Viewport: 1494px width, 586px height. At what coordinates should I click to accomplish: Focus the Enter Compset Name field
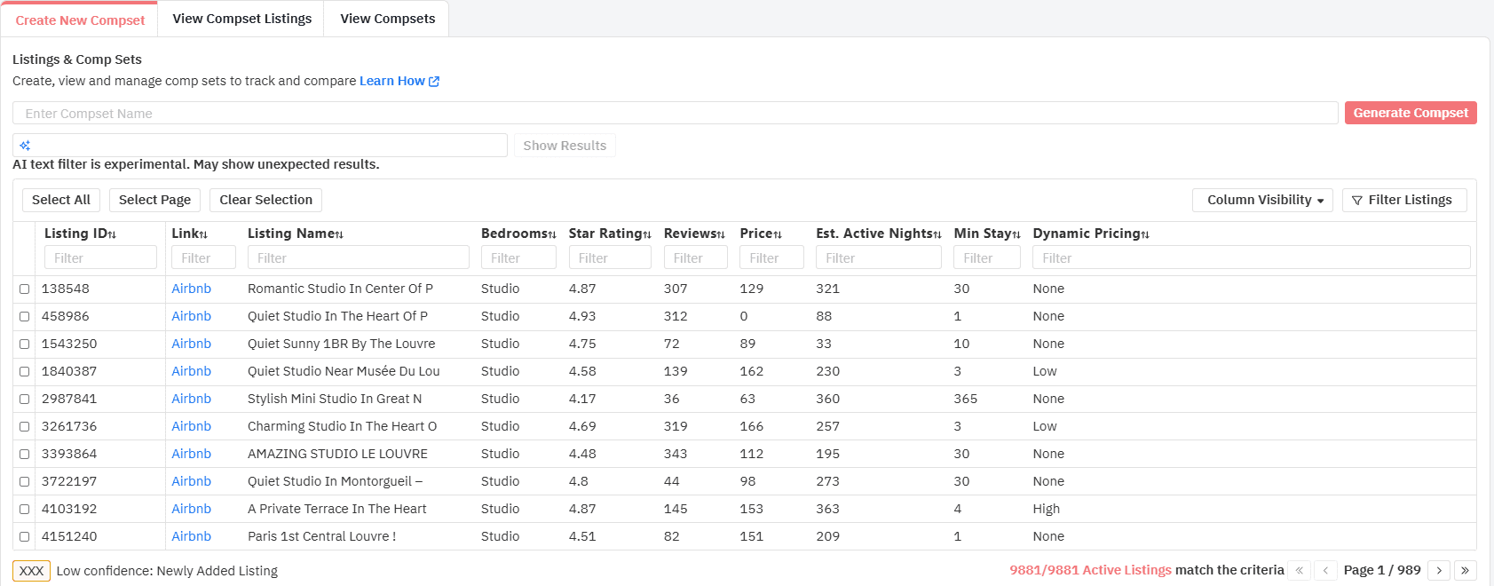pyautogui.click(x=675, y=114)
